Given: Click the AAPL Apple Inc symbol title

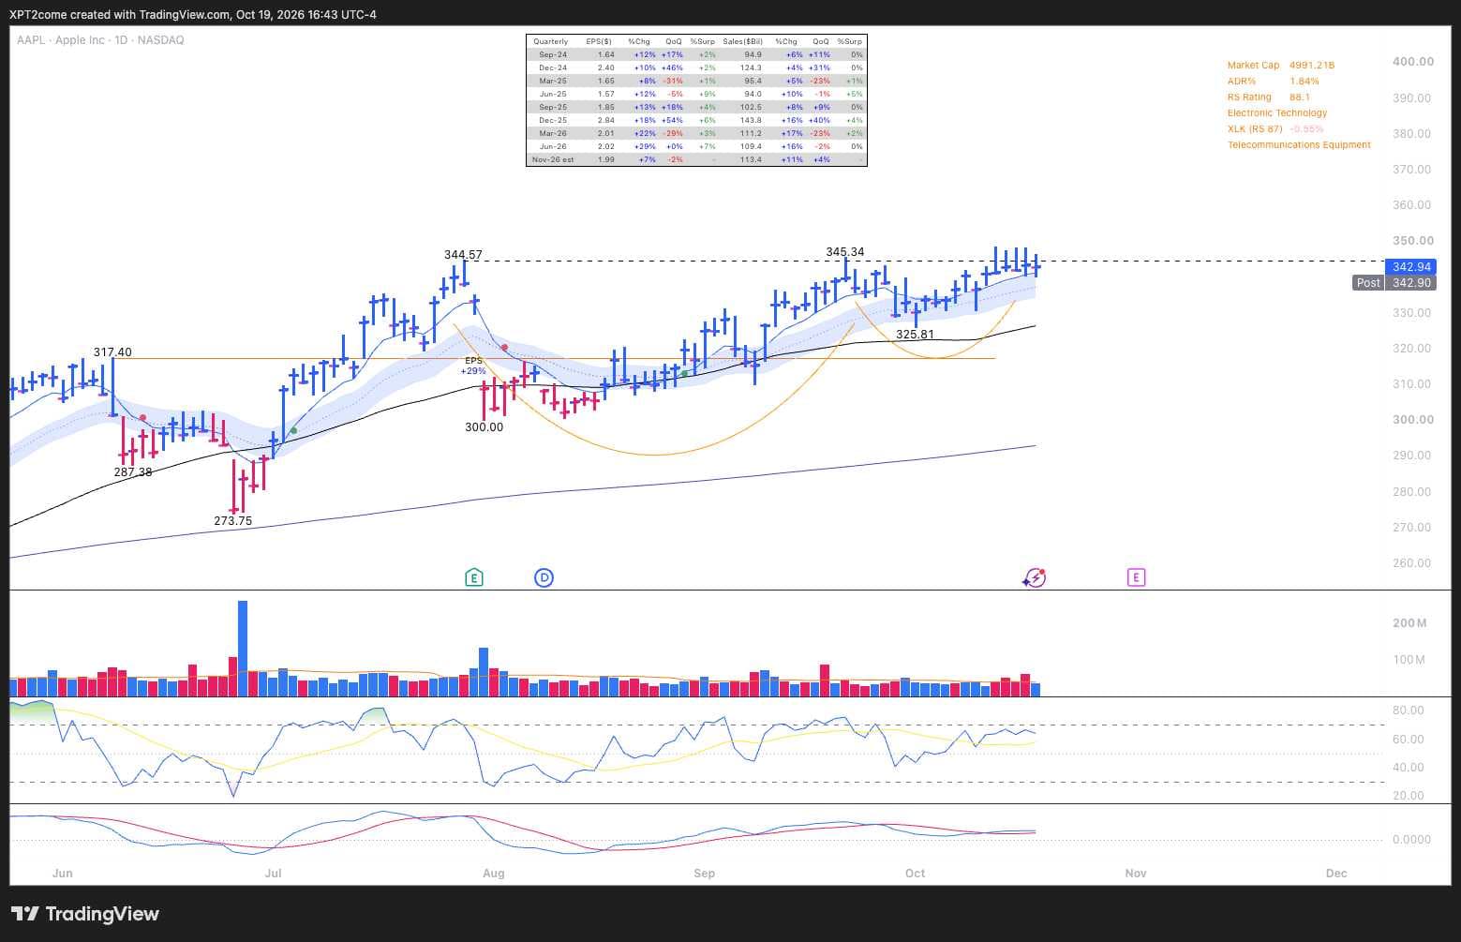Looking at the screenshot, I should 100,40.
